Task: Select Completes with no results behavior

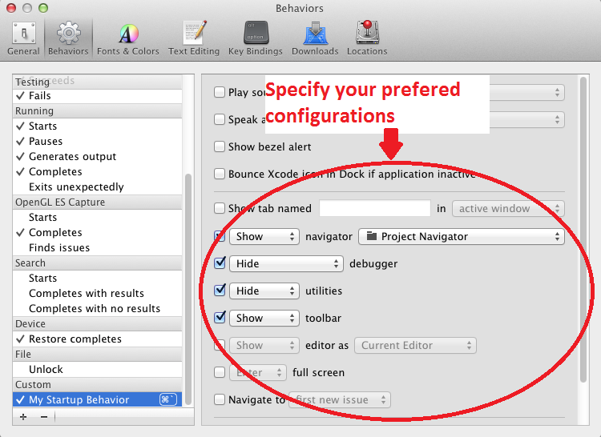Action: [x=97, y=308]
